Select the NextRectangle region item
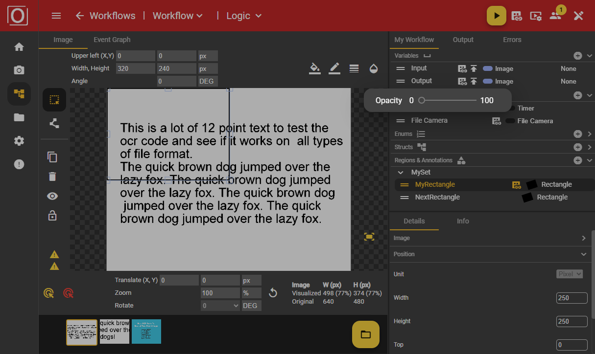The height and width of the screenshot is (354, 595). (x=437, y=197)
